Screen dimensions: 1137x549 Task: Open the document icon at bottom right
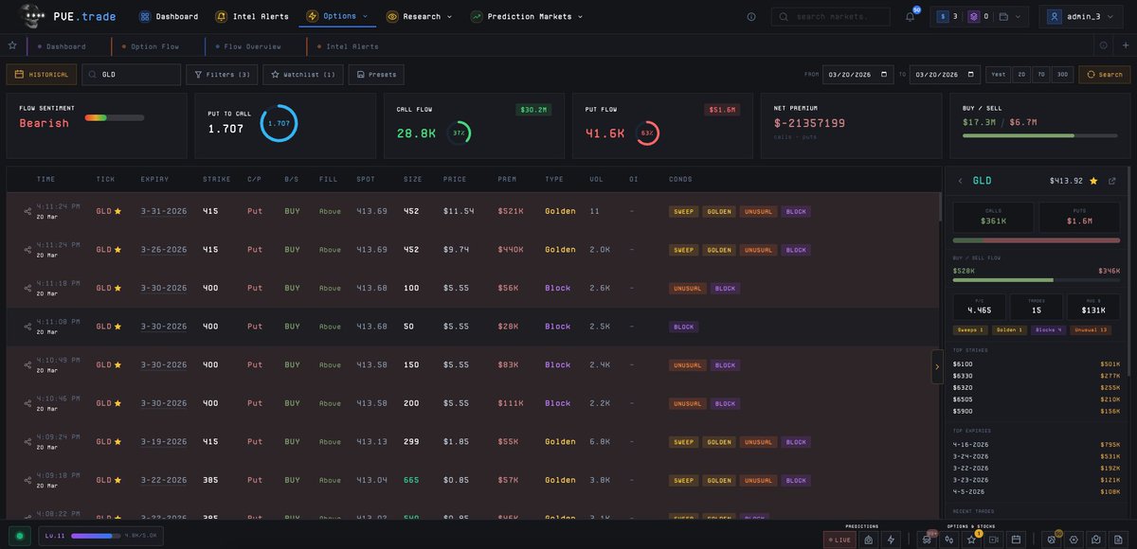point(1118,539)
